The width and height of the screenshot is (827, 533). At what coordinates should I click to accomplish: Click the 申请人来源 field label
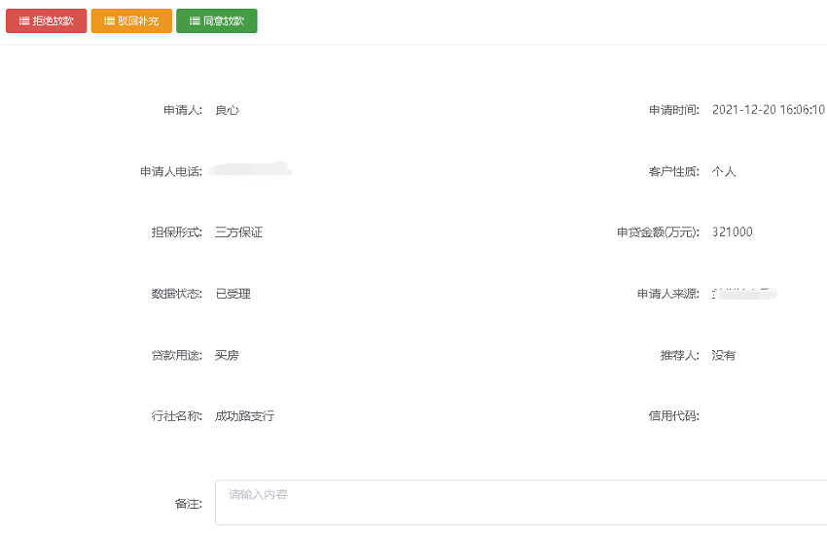click(x=668, y=294)
